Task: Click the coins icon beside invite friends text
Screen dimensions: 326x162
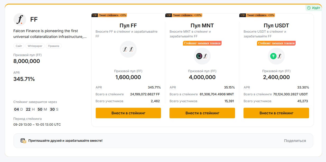Action: (x=23, y=141)
